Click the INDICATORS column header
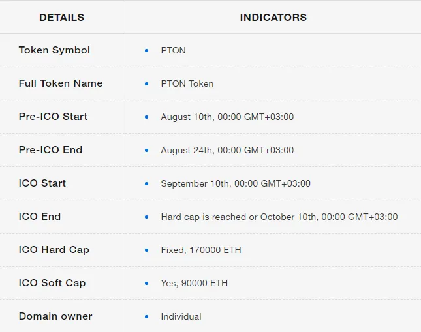Screen dimensions: 421x332 pos(273,18)
